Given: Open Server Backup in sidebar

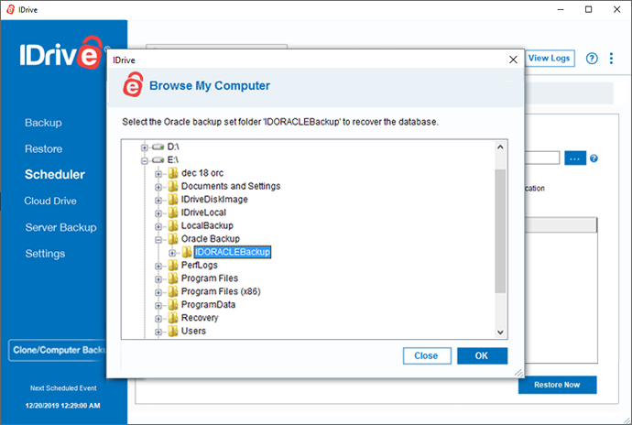Looking at the screenshot, I should [x=60, y=227].
